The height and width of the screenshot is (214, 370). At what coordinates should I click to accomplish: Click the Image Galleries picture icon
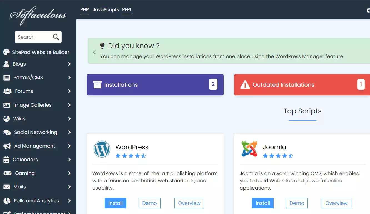click(7, 105)
